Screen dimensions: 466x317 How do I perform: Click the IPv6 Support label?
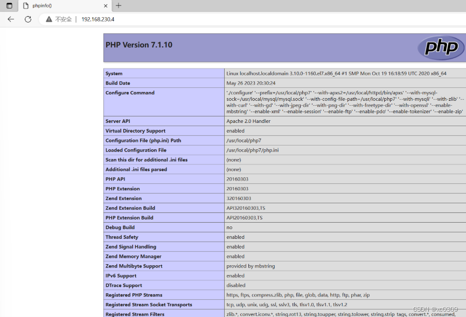tap(121, 275)
